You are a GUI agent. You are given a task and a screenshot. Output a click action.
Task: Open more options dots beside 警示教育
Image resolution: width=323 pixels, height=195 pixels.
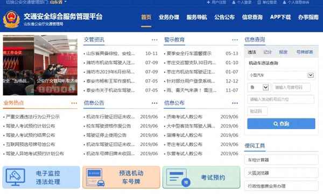click(x=235, y=40)
